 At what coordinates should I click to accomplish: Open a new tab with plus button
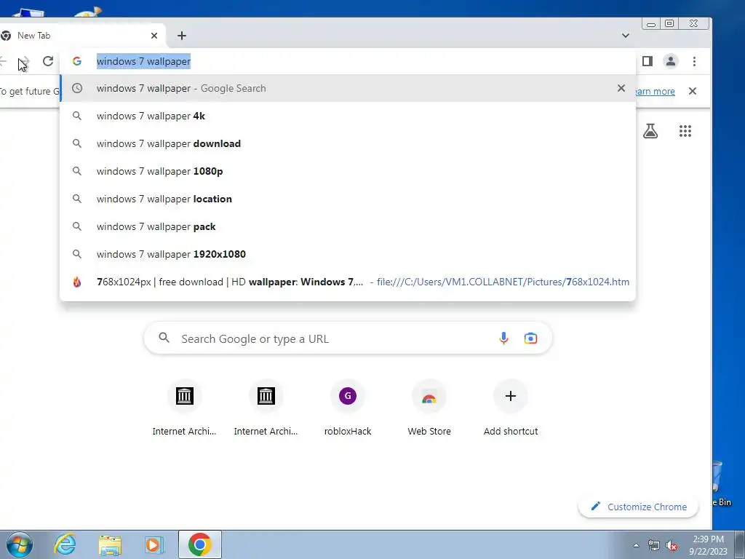point(181,36)
